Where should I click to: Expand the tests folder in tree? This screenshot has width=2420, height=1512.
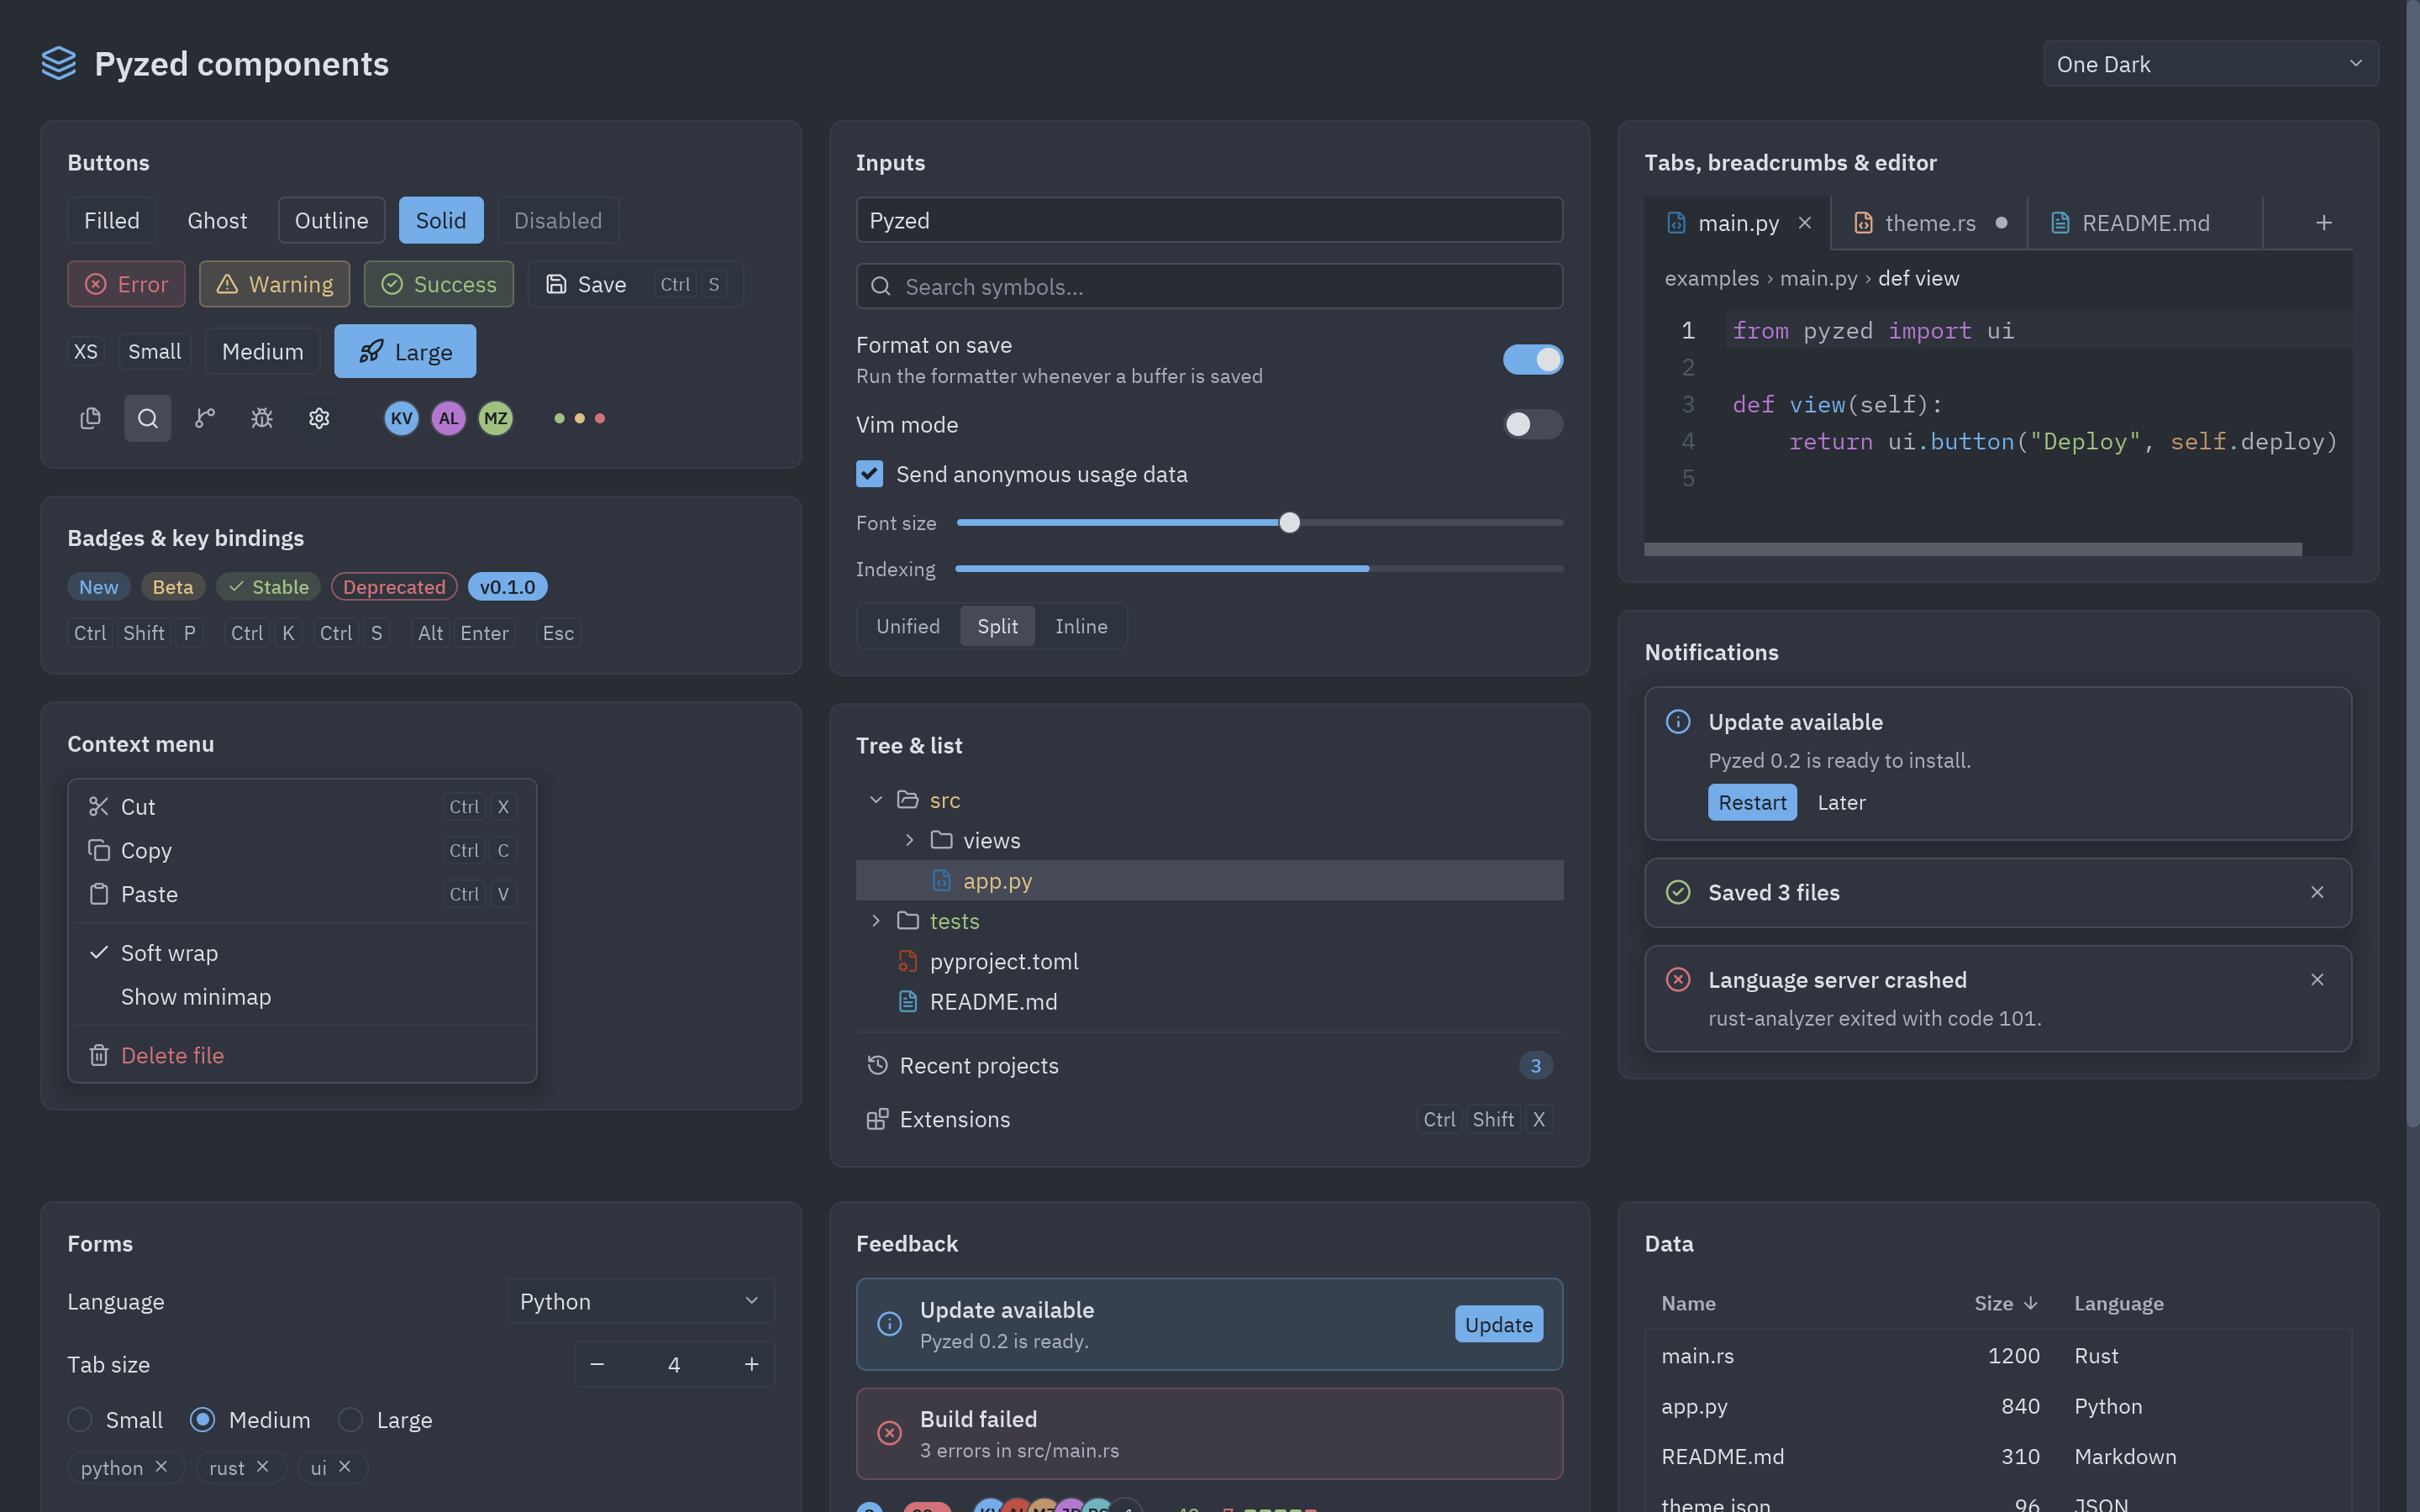click(x=876, y=921)
